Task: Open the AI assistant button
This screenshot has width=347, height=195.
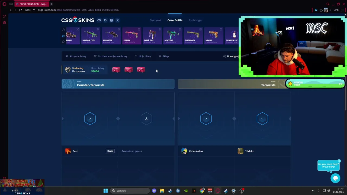Action: (337, 10)
